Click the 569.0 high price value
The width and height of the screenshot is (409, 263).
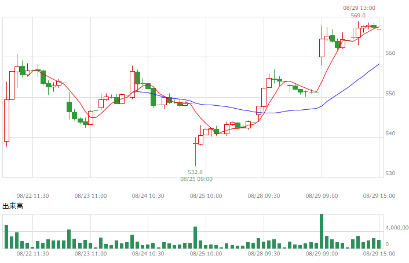pos(358,16)
